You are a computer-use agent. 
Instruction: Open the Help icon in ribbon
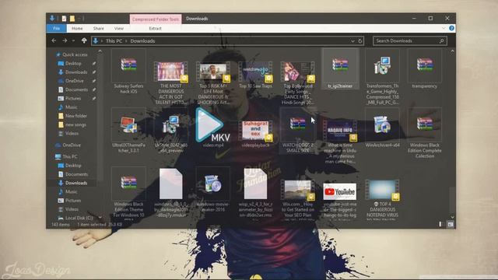pos(451,28)
